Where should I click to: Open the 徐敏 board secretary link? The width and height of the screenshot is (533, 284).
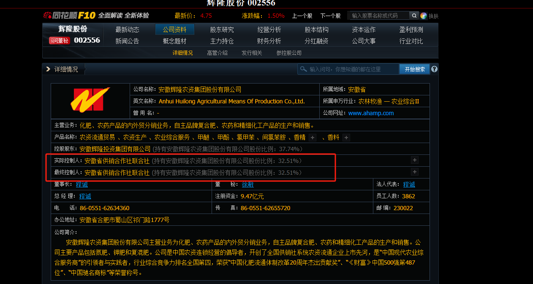click(x=248, y=184)
